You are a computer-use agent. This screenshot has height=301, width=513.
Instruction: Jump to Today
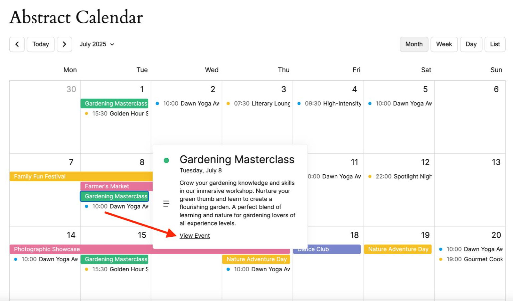pos(41,44)
